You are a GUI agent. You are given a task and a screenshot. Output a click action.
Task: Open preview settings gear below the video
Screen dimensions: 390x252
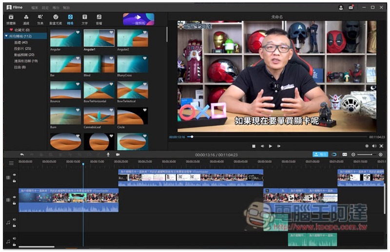tap(367, 146)
